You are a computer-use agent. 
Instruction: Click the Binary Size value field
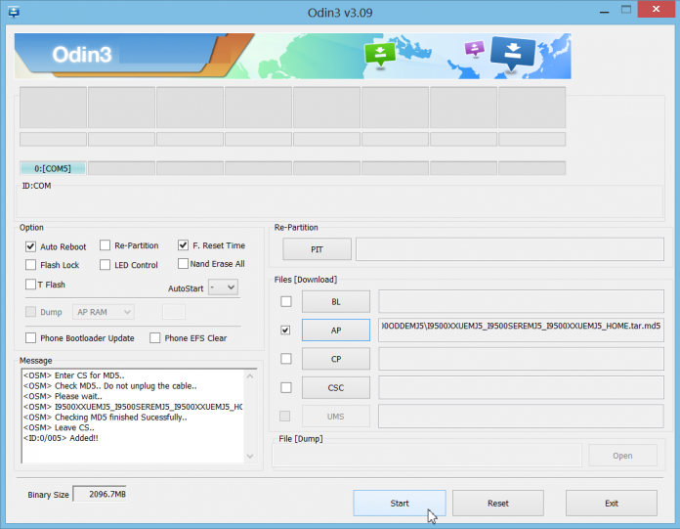tap(100, 494)
